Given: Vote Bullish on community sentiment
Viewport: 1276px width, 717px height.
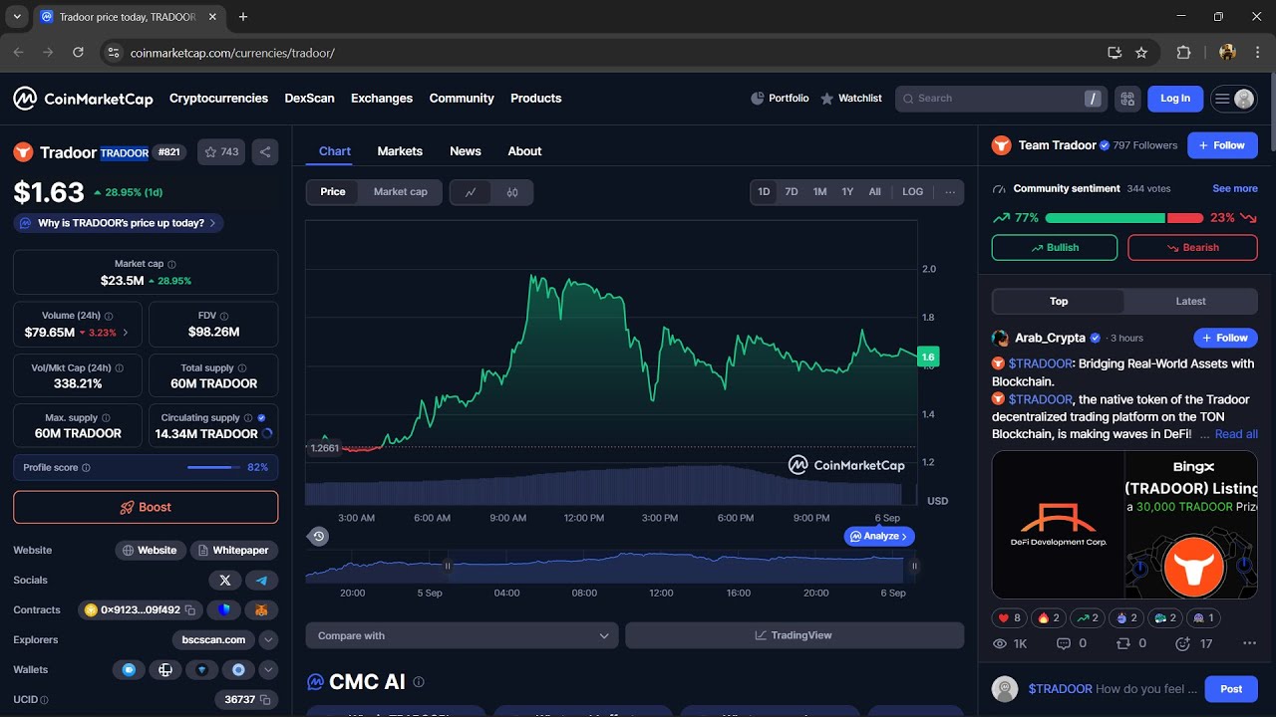Looking at the screenshot, I should coord(1055,248).
